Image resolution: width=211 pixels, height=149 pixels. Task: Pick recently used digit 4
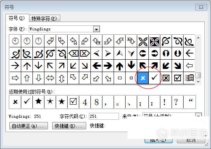[85, 102]
